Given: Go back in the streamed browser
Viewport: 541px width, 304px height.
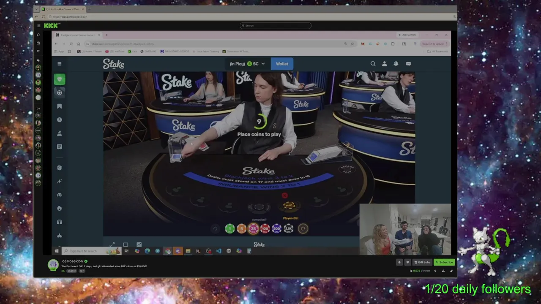Looking at the screenshot, I should pyautogui.click(x=56, y=43).
